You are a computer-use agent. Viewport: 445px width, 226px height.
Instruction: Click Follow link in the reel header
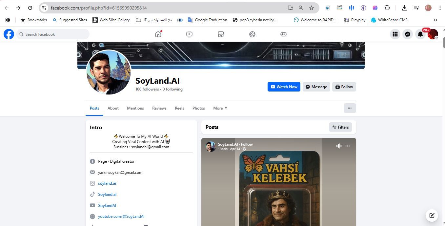(x=247, y=144)
